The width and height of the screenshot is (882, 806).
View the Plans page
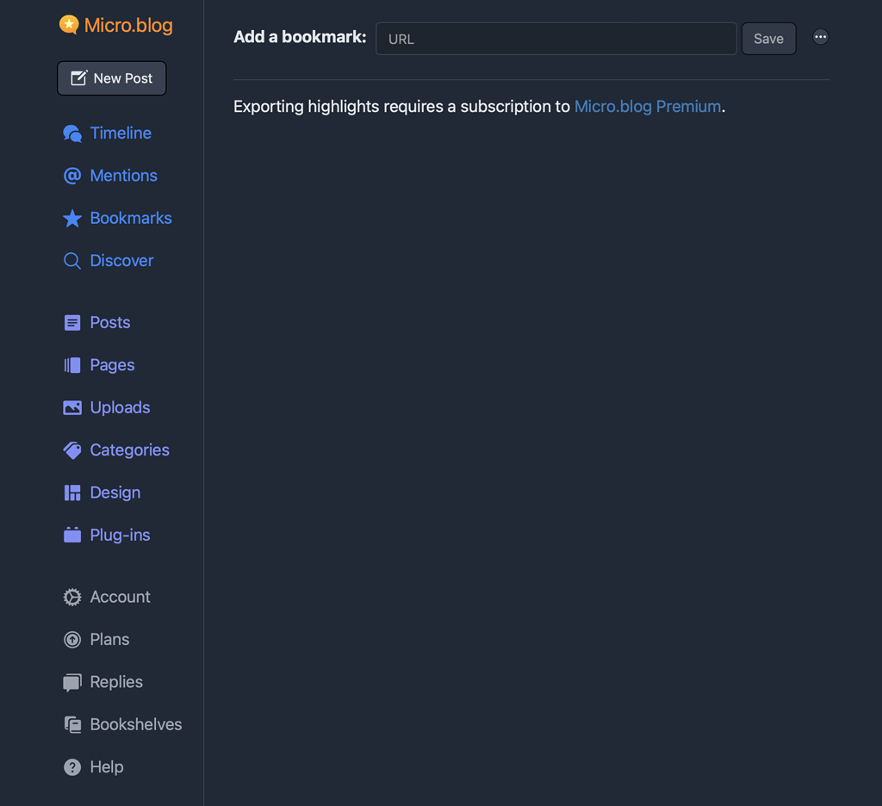pos(108,639)
